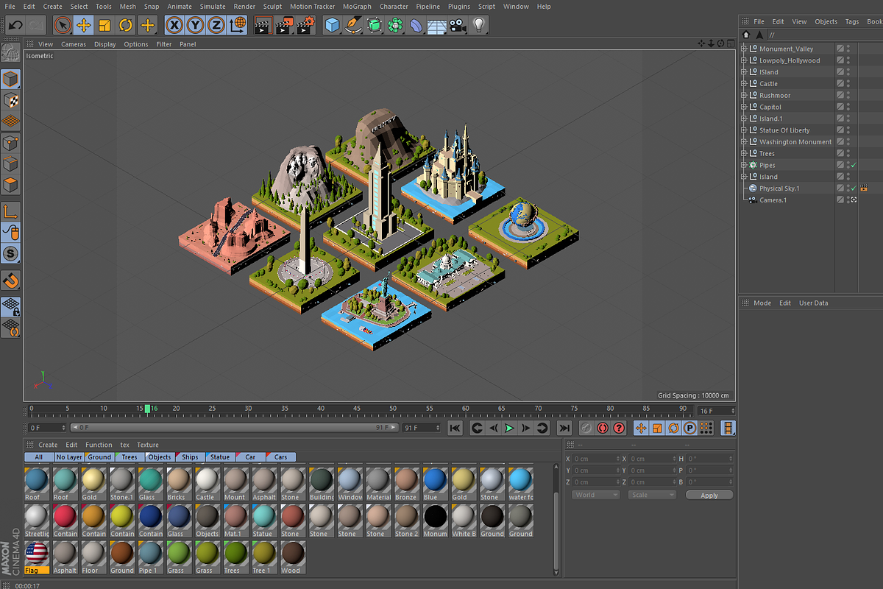
Task: Switch to Texture mode checkered cube
Action: (10, 100)
